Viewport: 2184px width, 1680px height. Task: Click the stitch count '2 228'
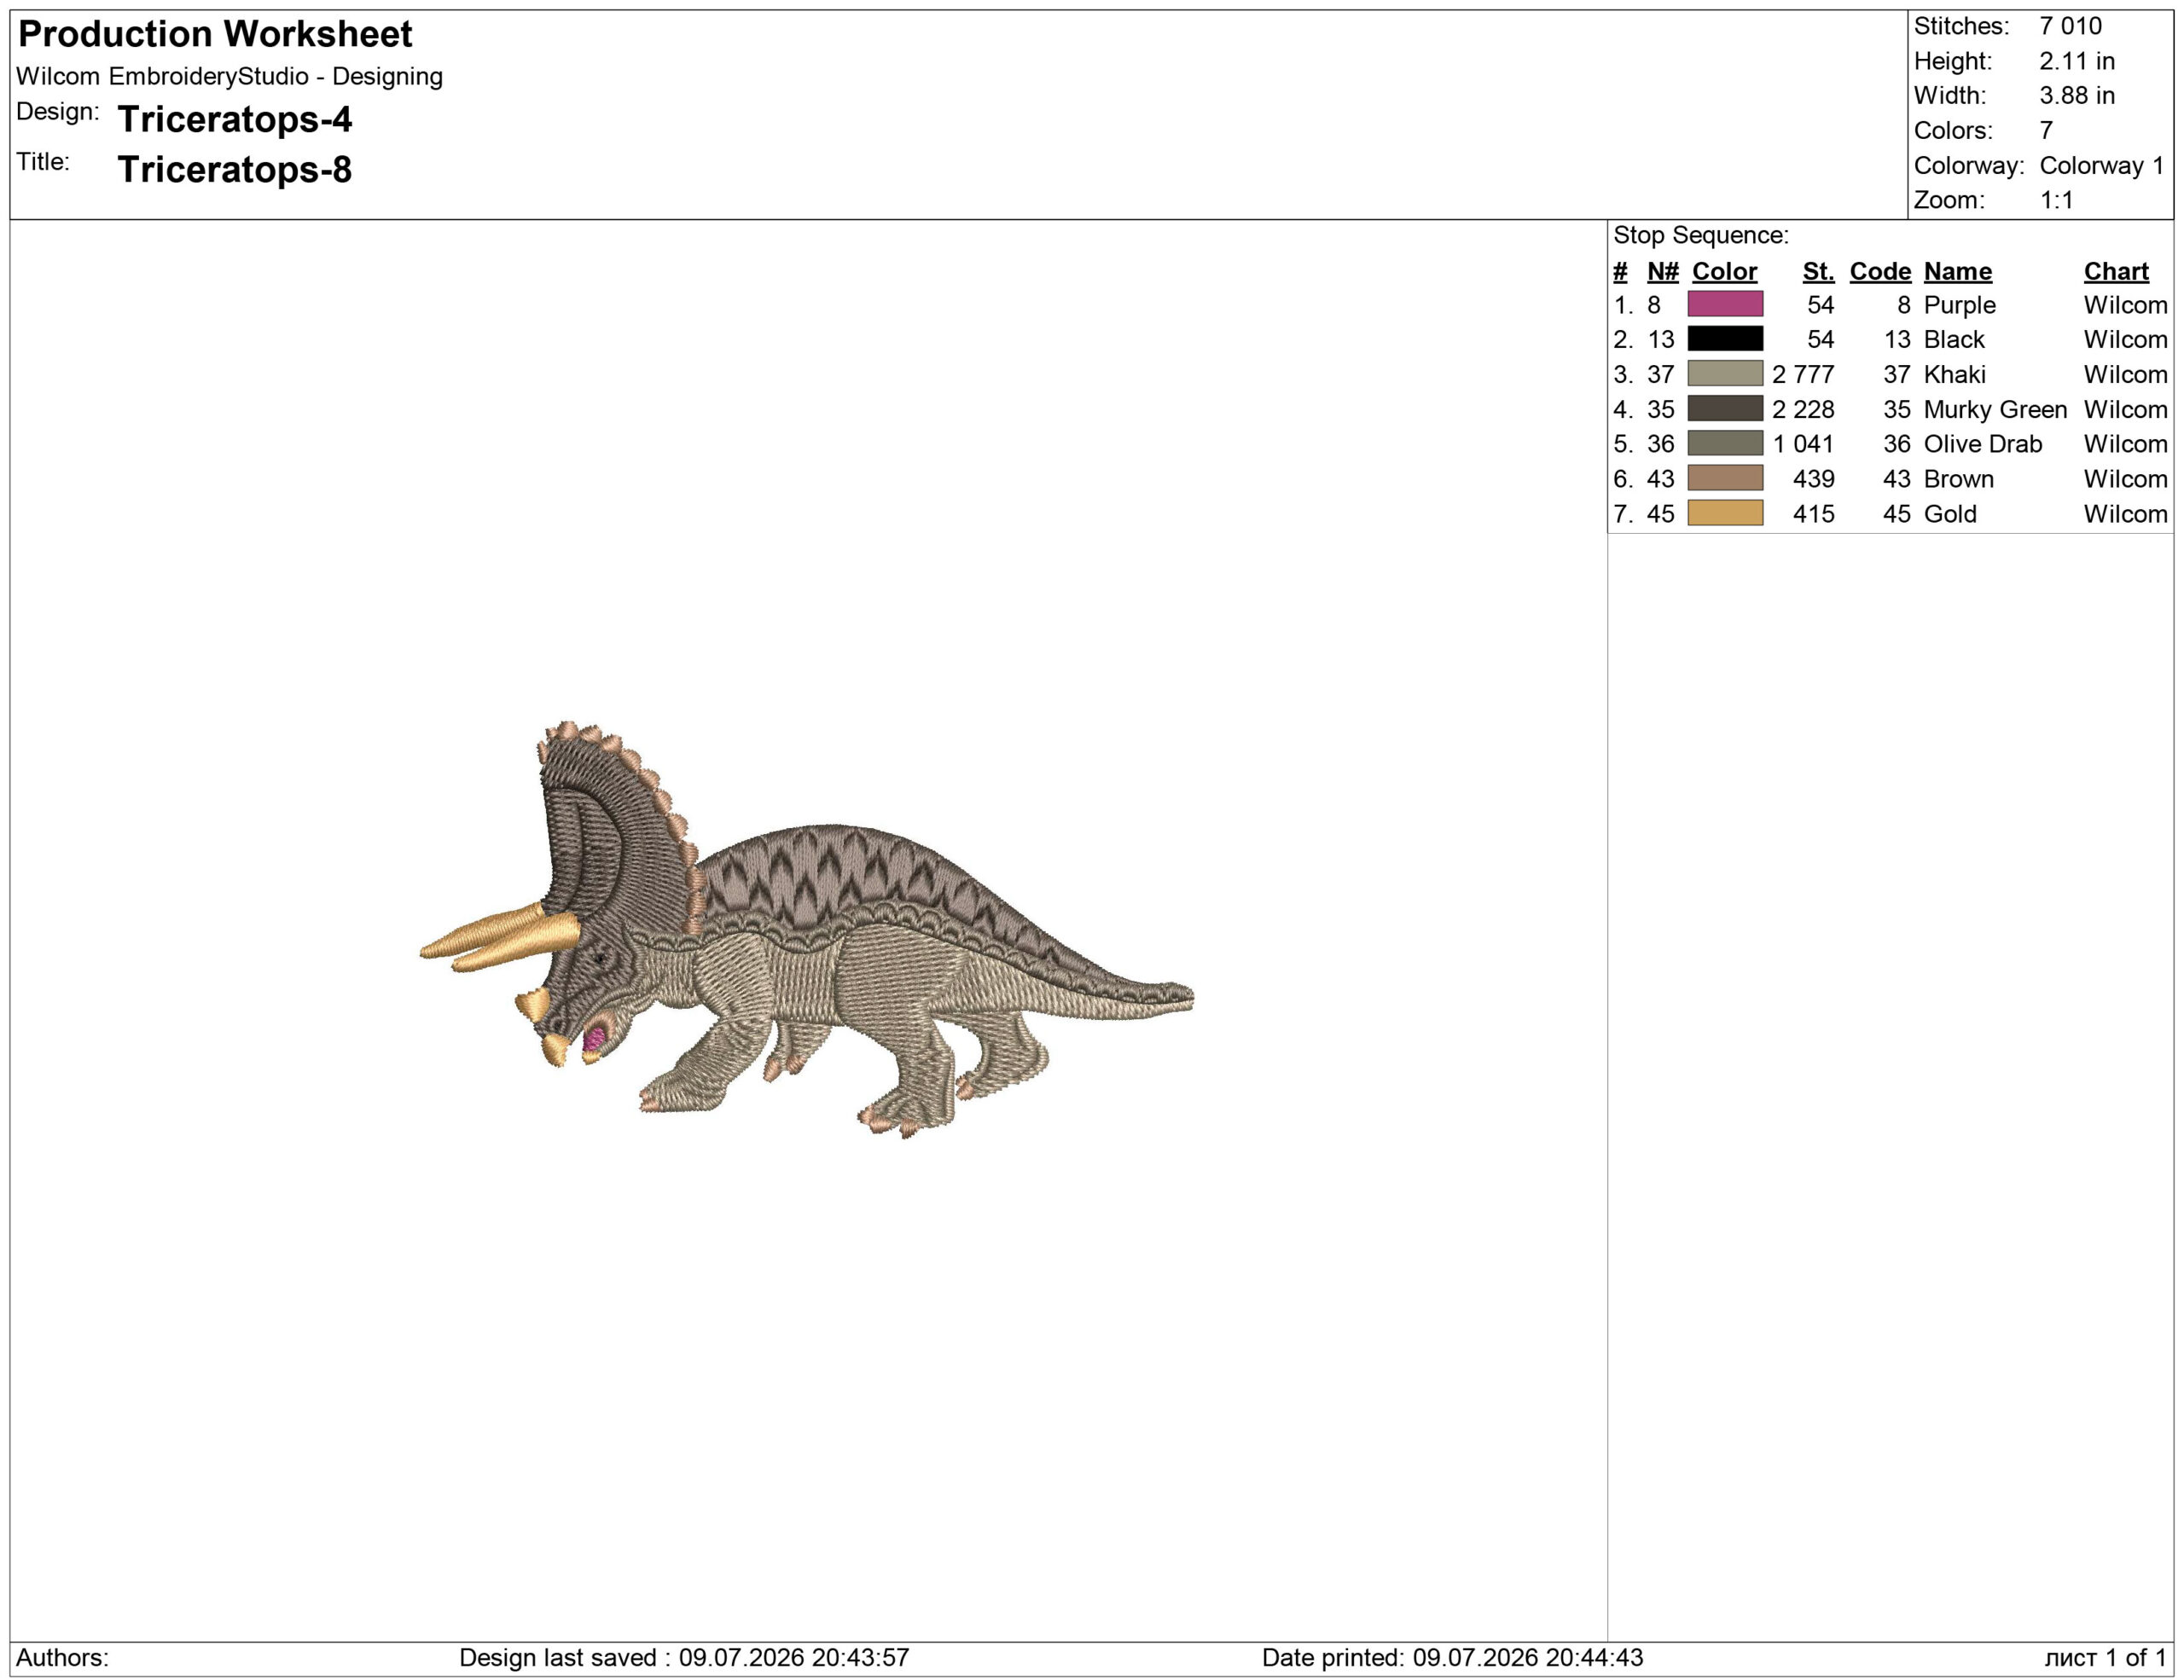coord(1803,408)
